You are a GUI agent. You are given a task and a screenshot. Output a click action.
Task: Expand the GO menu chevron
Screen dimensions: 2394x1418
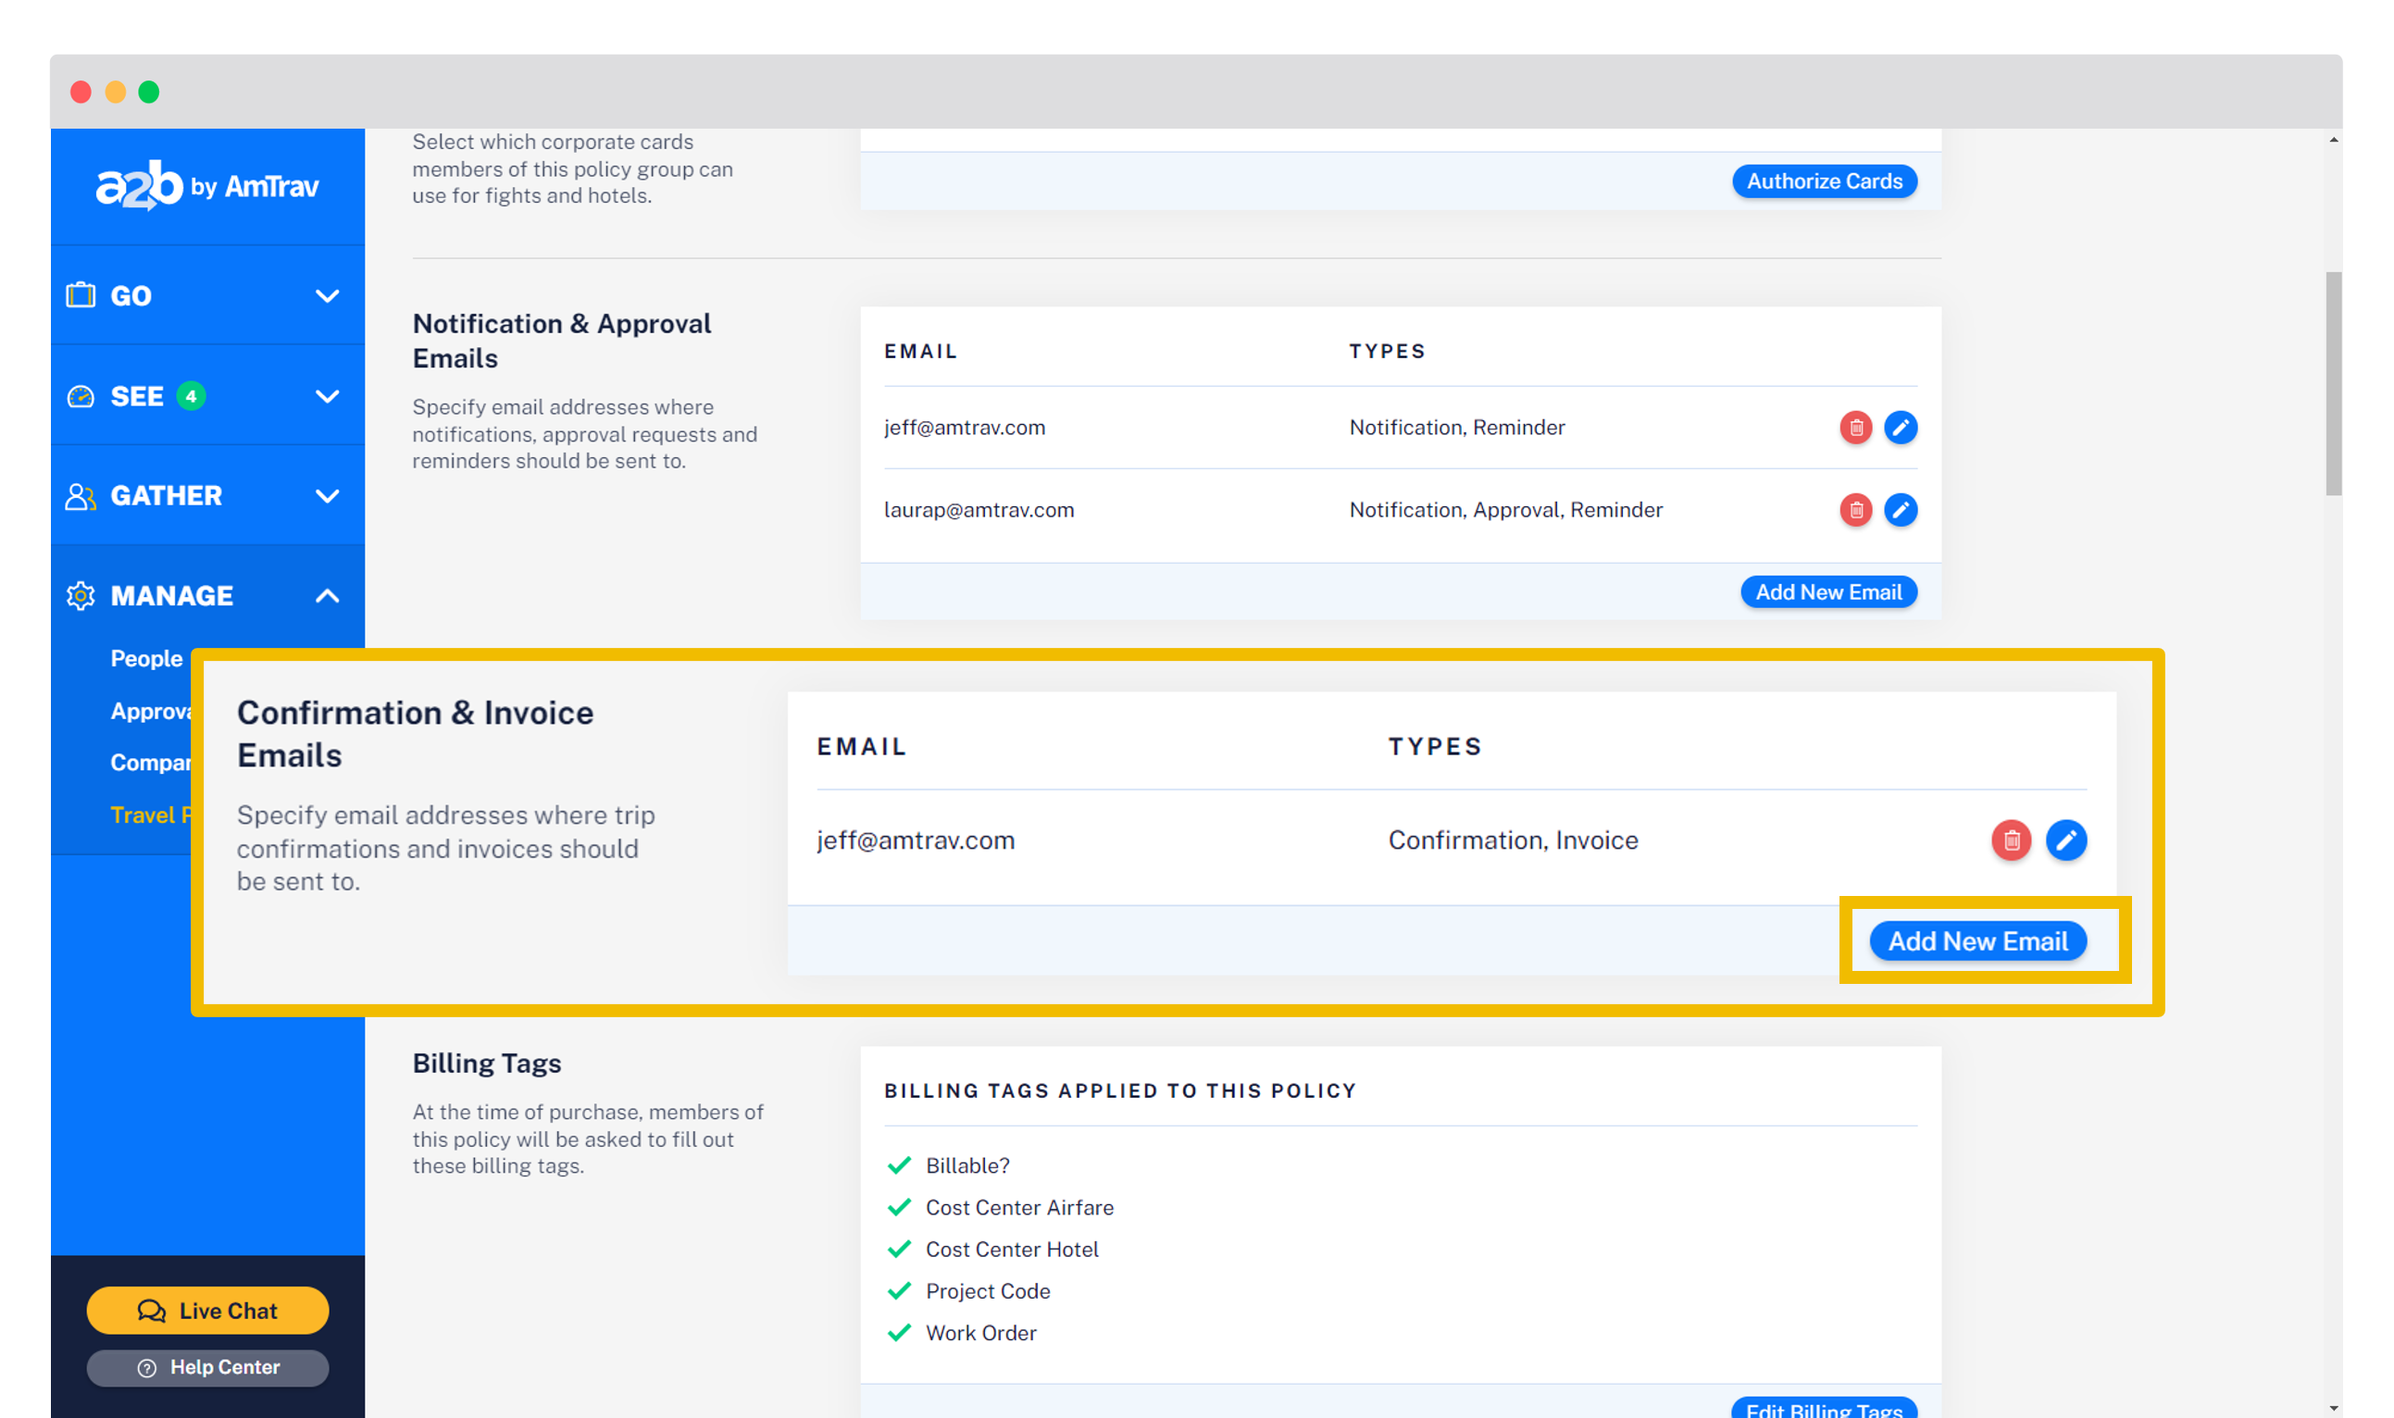pyautogui.click(x=327, y=296)
